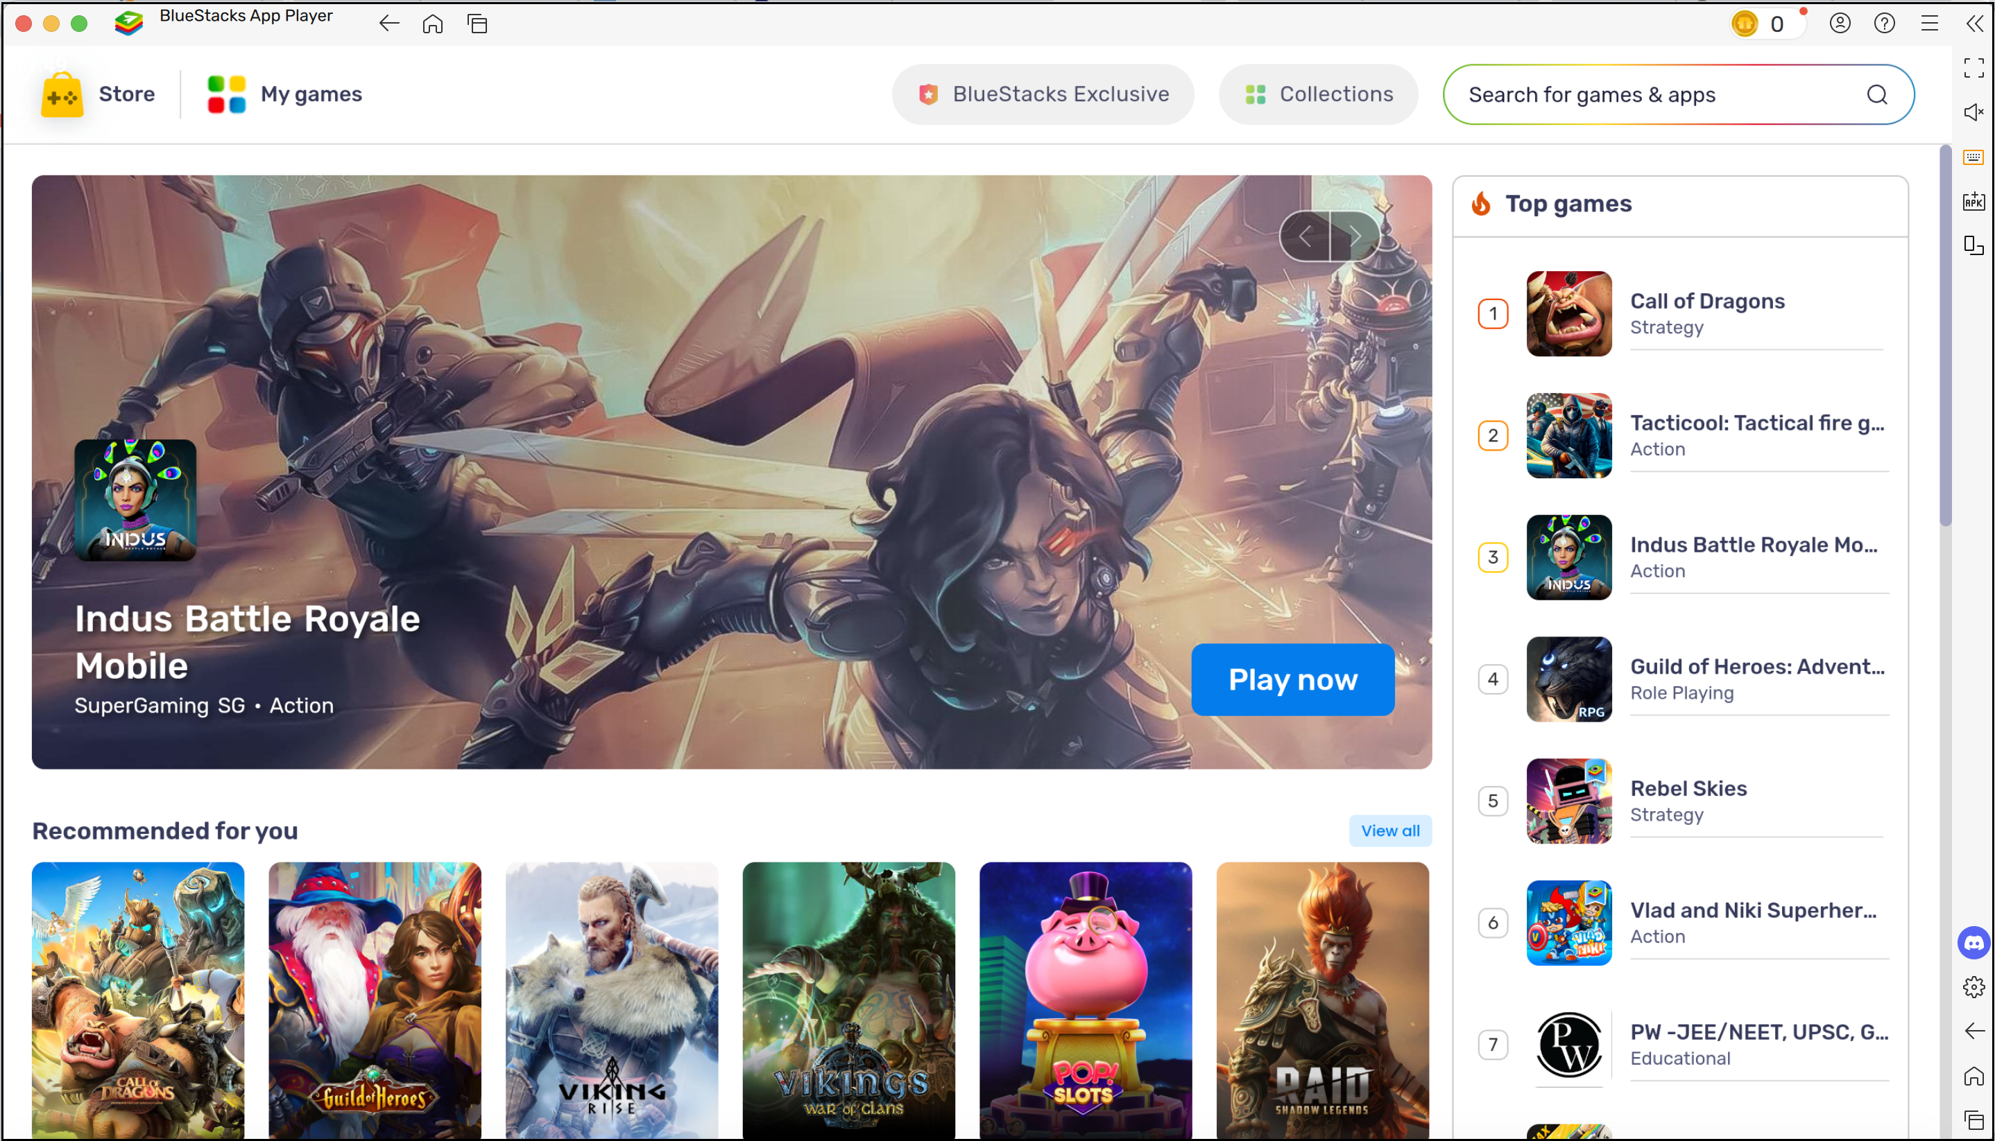
Task: Open the Multi-instance manager
Action: pyautogui.click(x=1973, y=245)
